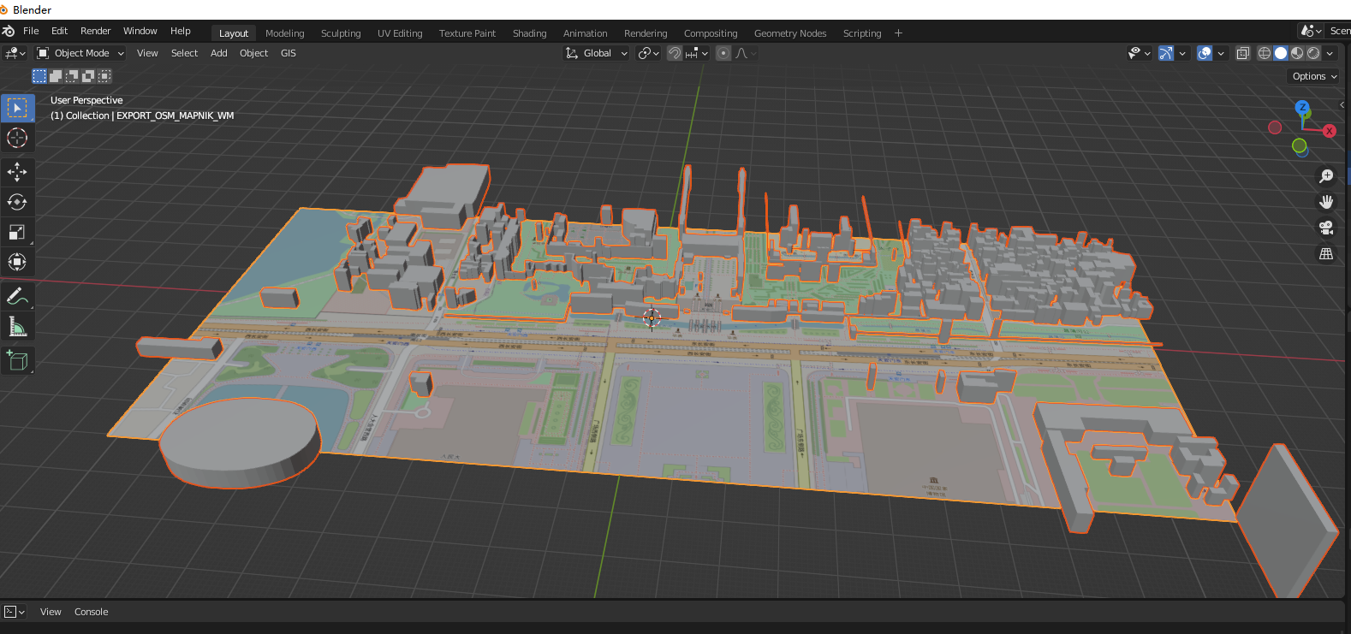Click the green Y axis gizmo handle
The image size is (1351, 634).
1300,145
